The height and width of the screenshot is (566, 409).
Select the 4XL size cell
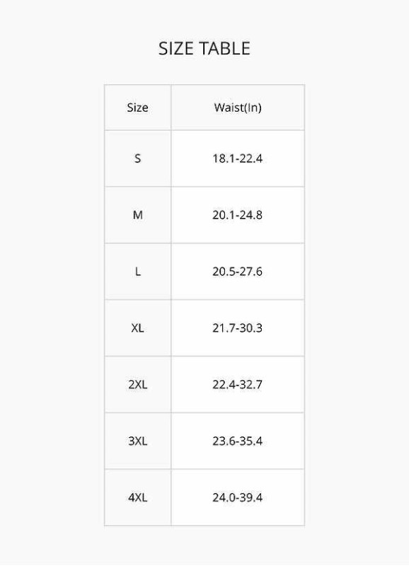[137, 497]
